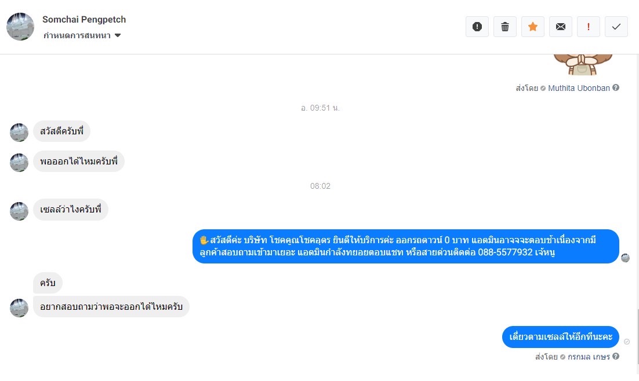Mark conversation done with the checkmark icon
This screenshot has height=381, width=639.
(616, 27)
